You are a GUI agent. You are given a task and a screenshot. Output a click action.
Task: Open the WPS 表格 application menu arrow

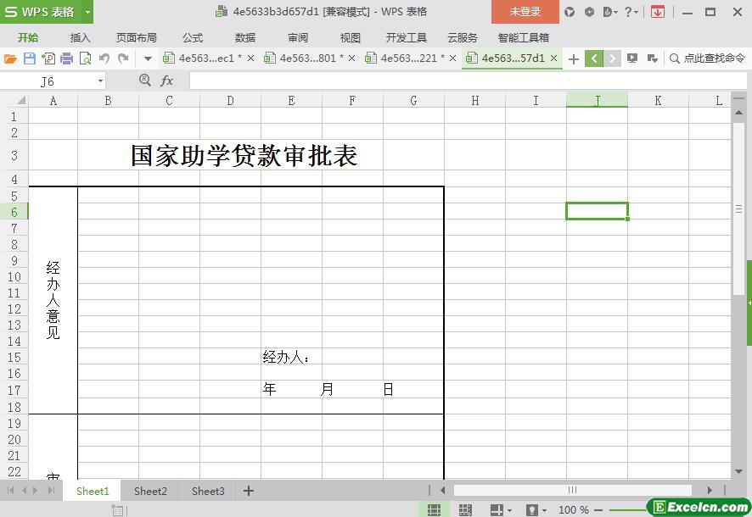click(x=87, y=12)
